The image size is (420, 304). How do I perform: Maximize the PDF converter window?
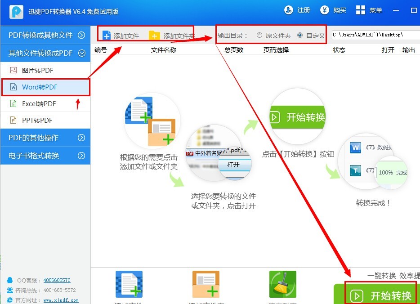click(x=414, y=10)
